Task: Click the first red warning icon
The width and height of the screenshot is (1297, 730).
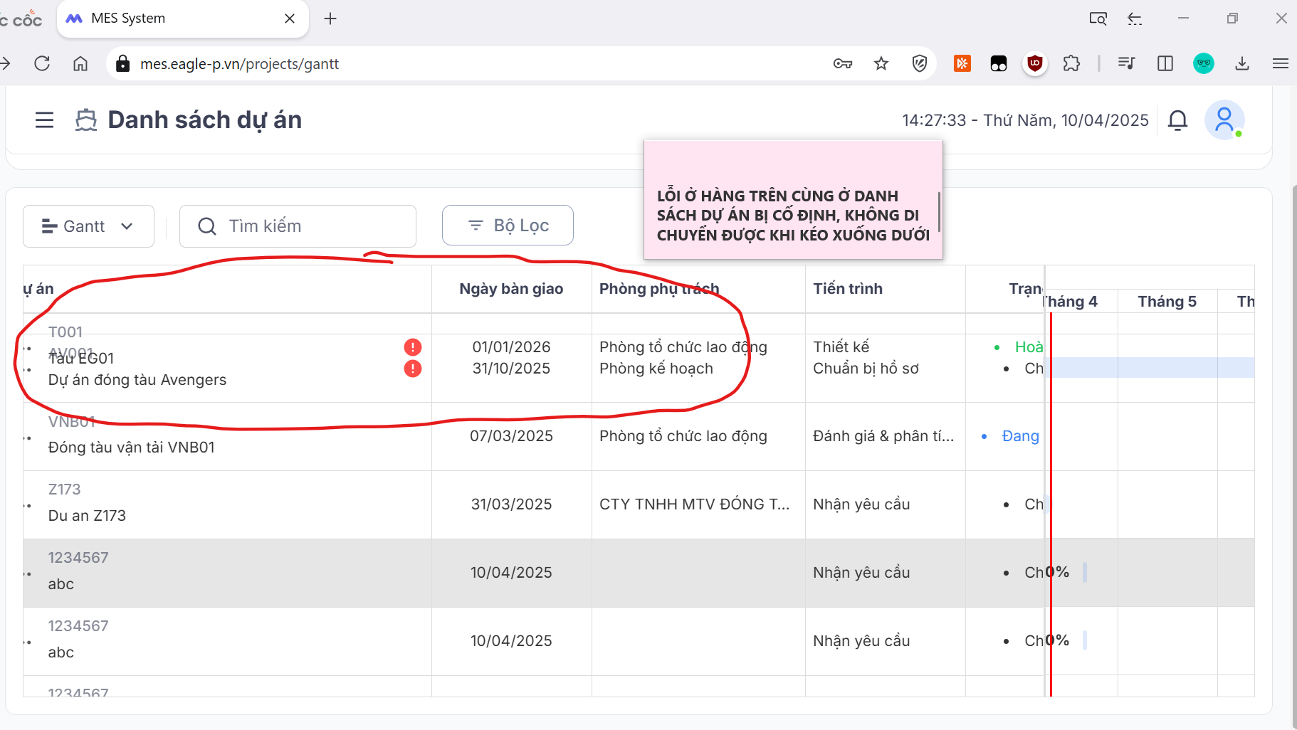Action: pyautogui.click(x=413, y=347)
